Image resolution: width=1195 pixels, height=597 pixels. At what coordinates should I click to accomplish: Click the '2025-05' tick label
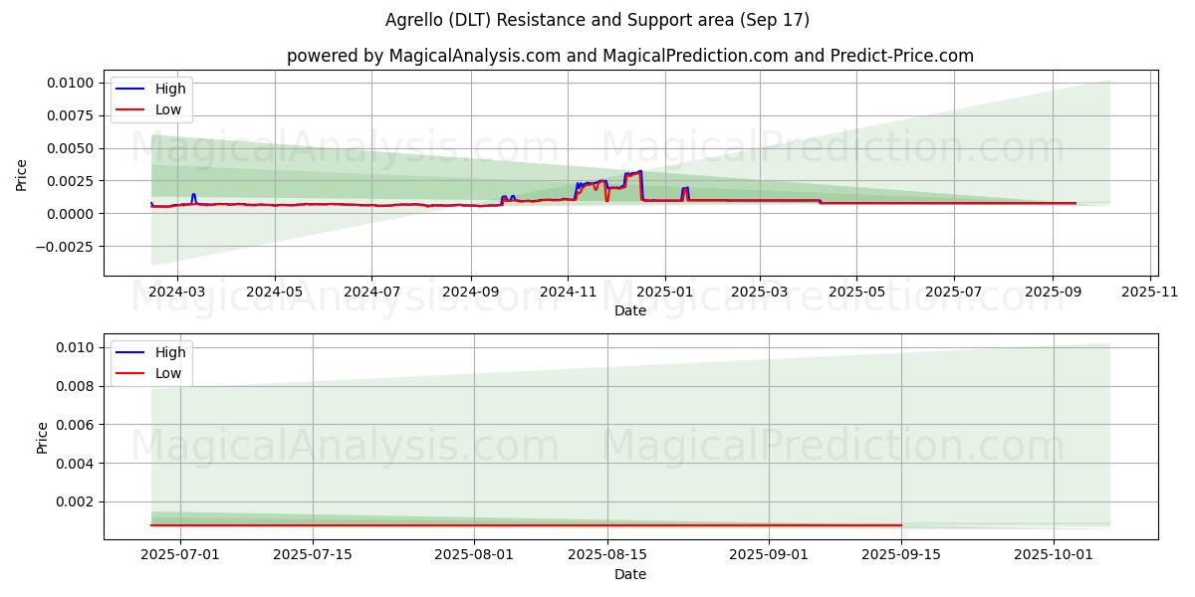coord(856,292)
